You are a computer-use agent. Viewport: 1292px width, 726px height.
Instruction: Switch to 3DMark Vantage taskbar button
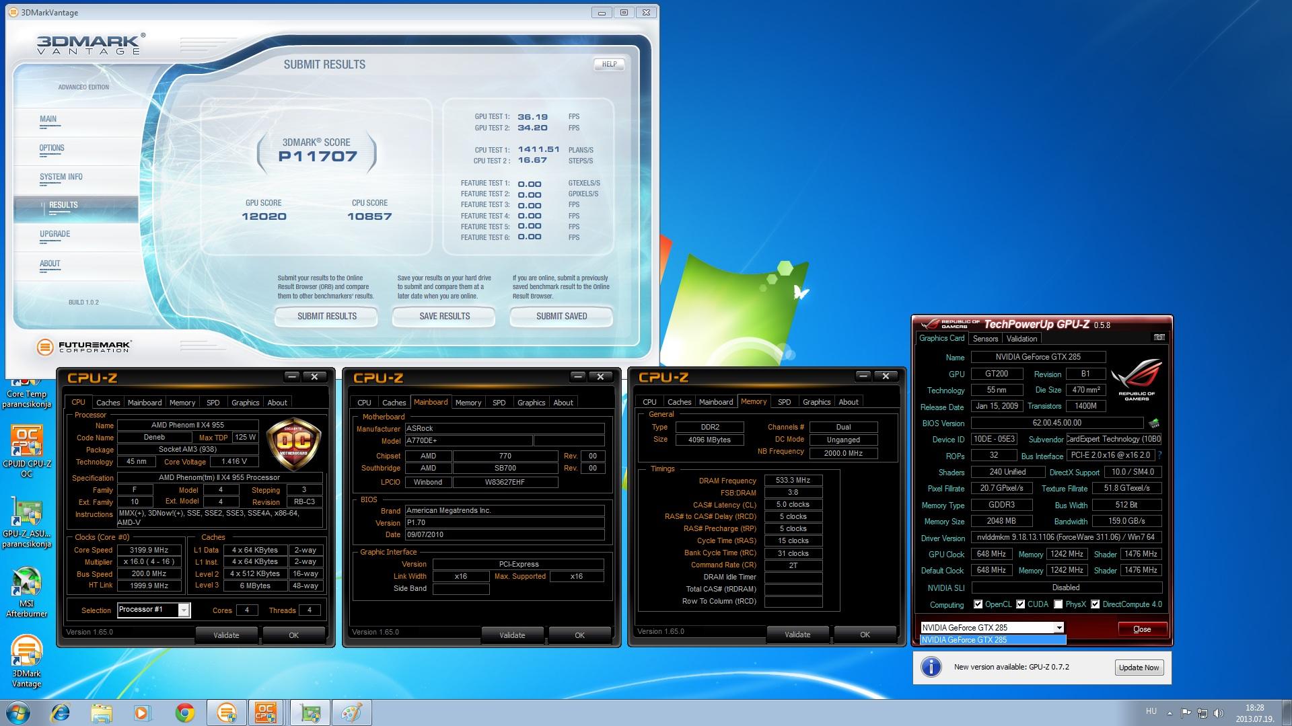pos(227,713)
